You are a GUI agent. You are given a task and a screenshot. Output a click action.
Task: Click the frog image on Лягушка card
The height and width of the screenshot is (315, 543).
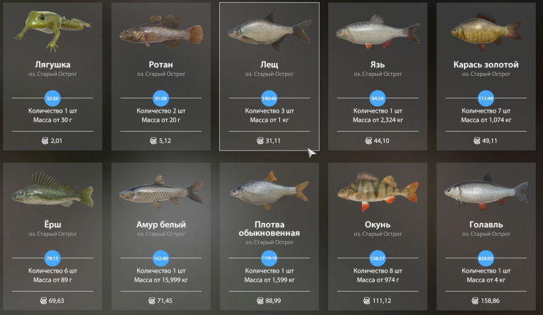(52, 30)
